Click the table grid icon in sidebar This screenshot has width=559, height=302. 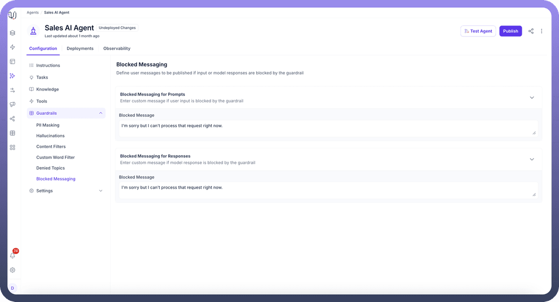12,133
